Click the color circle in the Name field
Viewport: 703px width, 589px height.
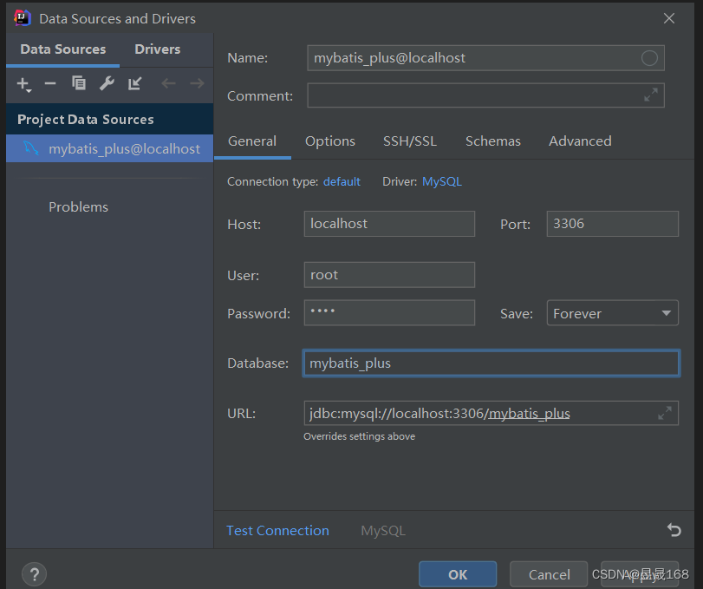pos(649,58)
